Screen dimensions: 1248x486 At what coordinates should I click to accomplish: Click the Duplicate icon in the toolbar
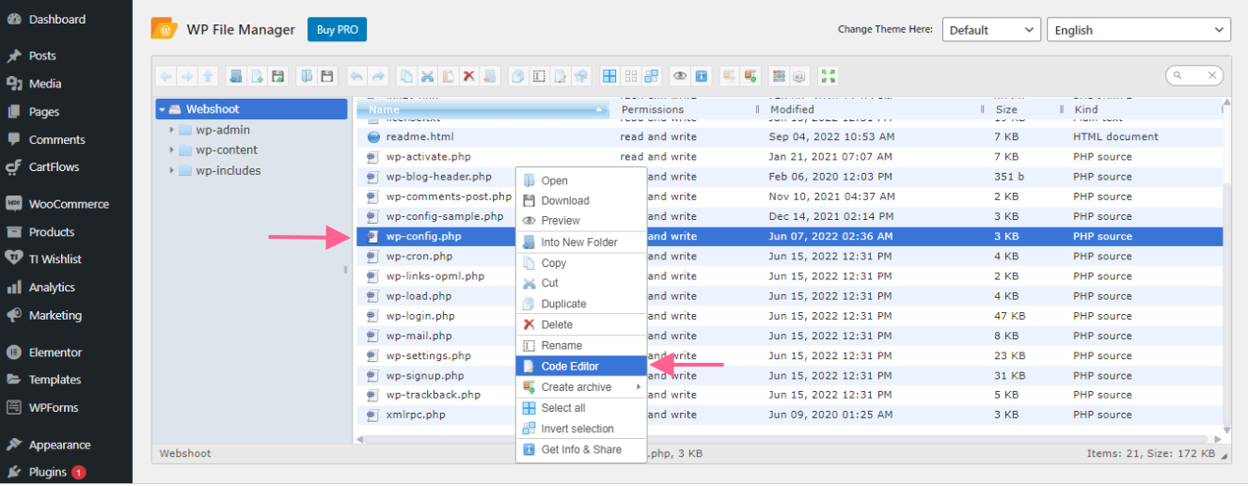(517, 76)
